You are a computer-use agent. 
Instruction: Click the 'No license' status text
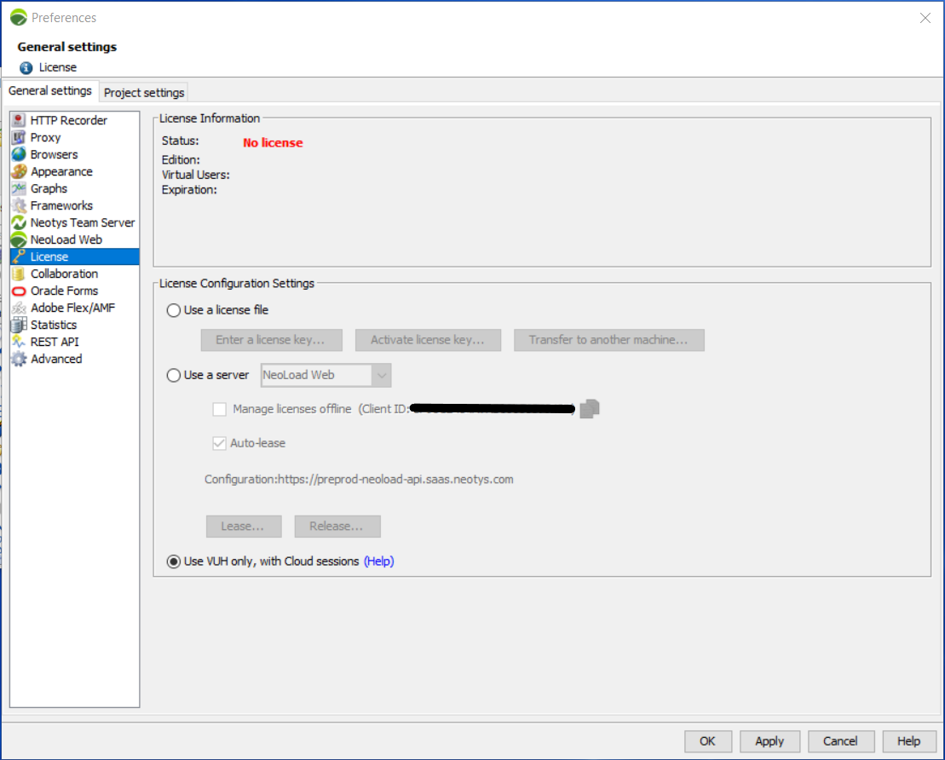[x=273, y=143]
